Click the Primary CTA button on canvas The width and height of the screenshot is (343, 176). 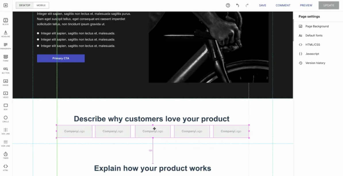[61, 58]
